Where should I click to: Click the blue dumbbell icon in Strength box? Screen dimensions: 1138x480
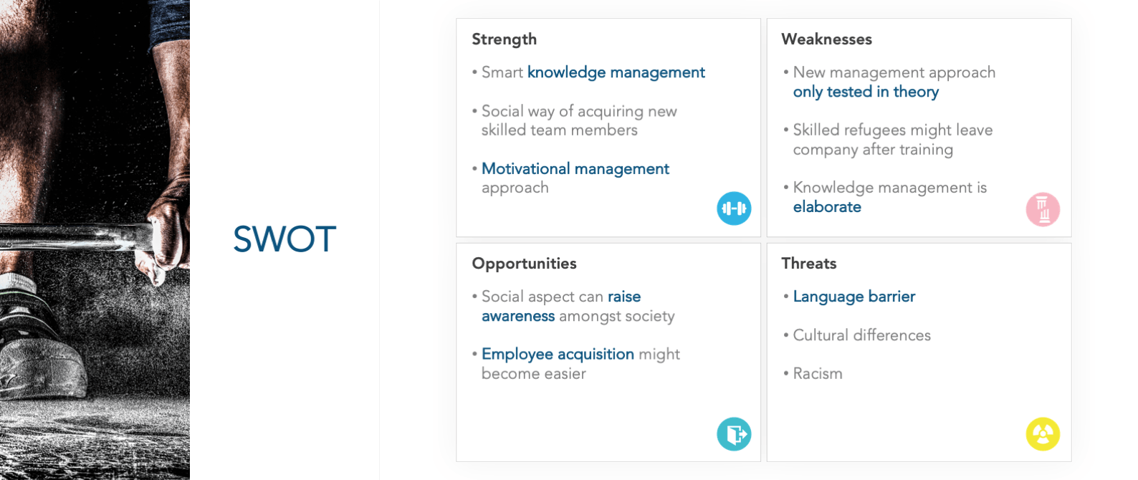tap(734, 208)
